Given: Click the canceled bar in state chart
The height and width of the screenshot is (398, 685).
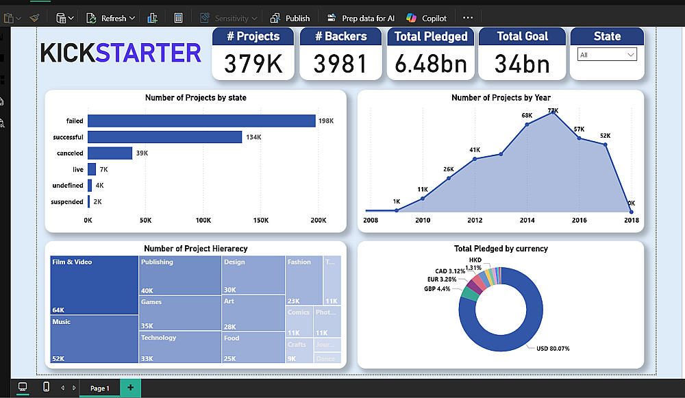Looking at the screenshot, I should [x=110, y=153].
